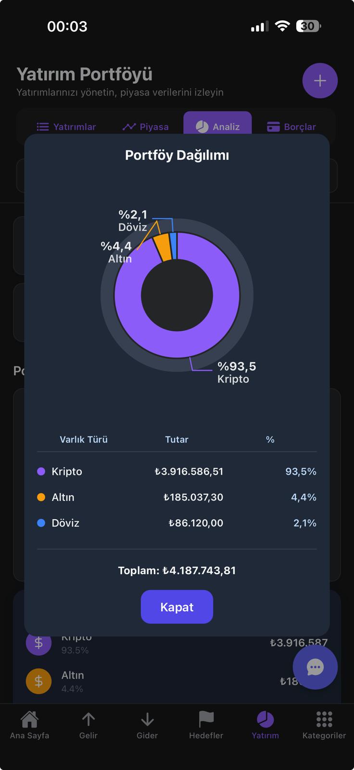Click the %4,4 Altın chart label

coord(117,252)
